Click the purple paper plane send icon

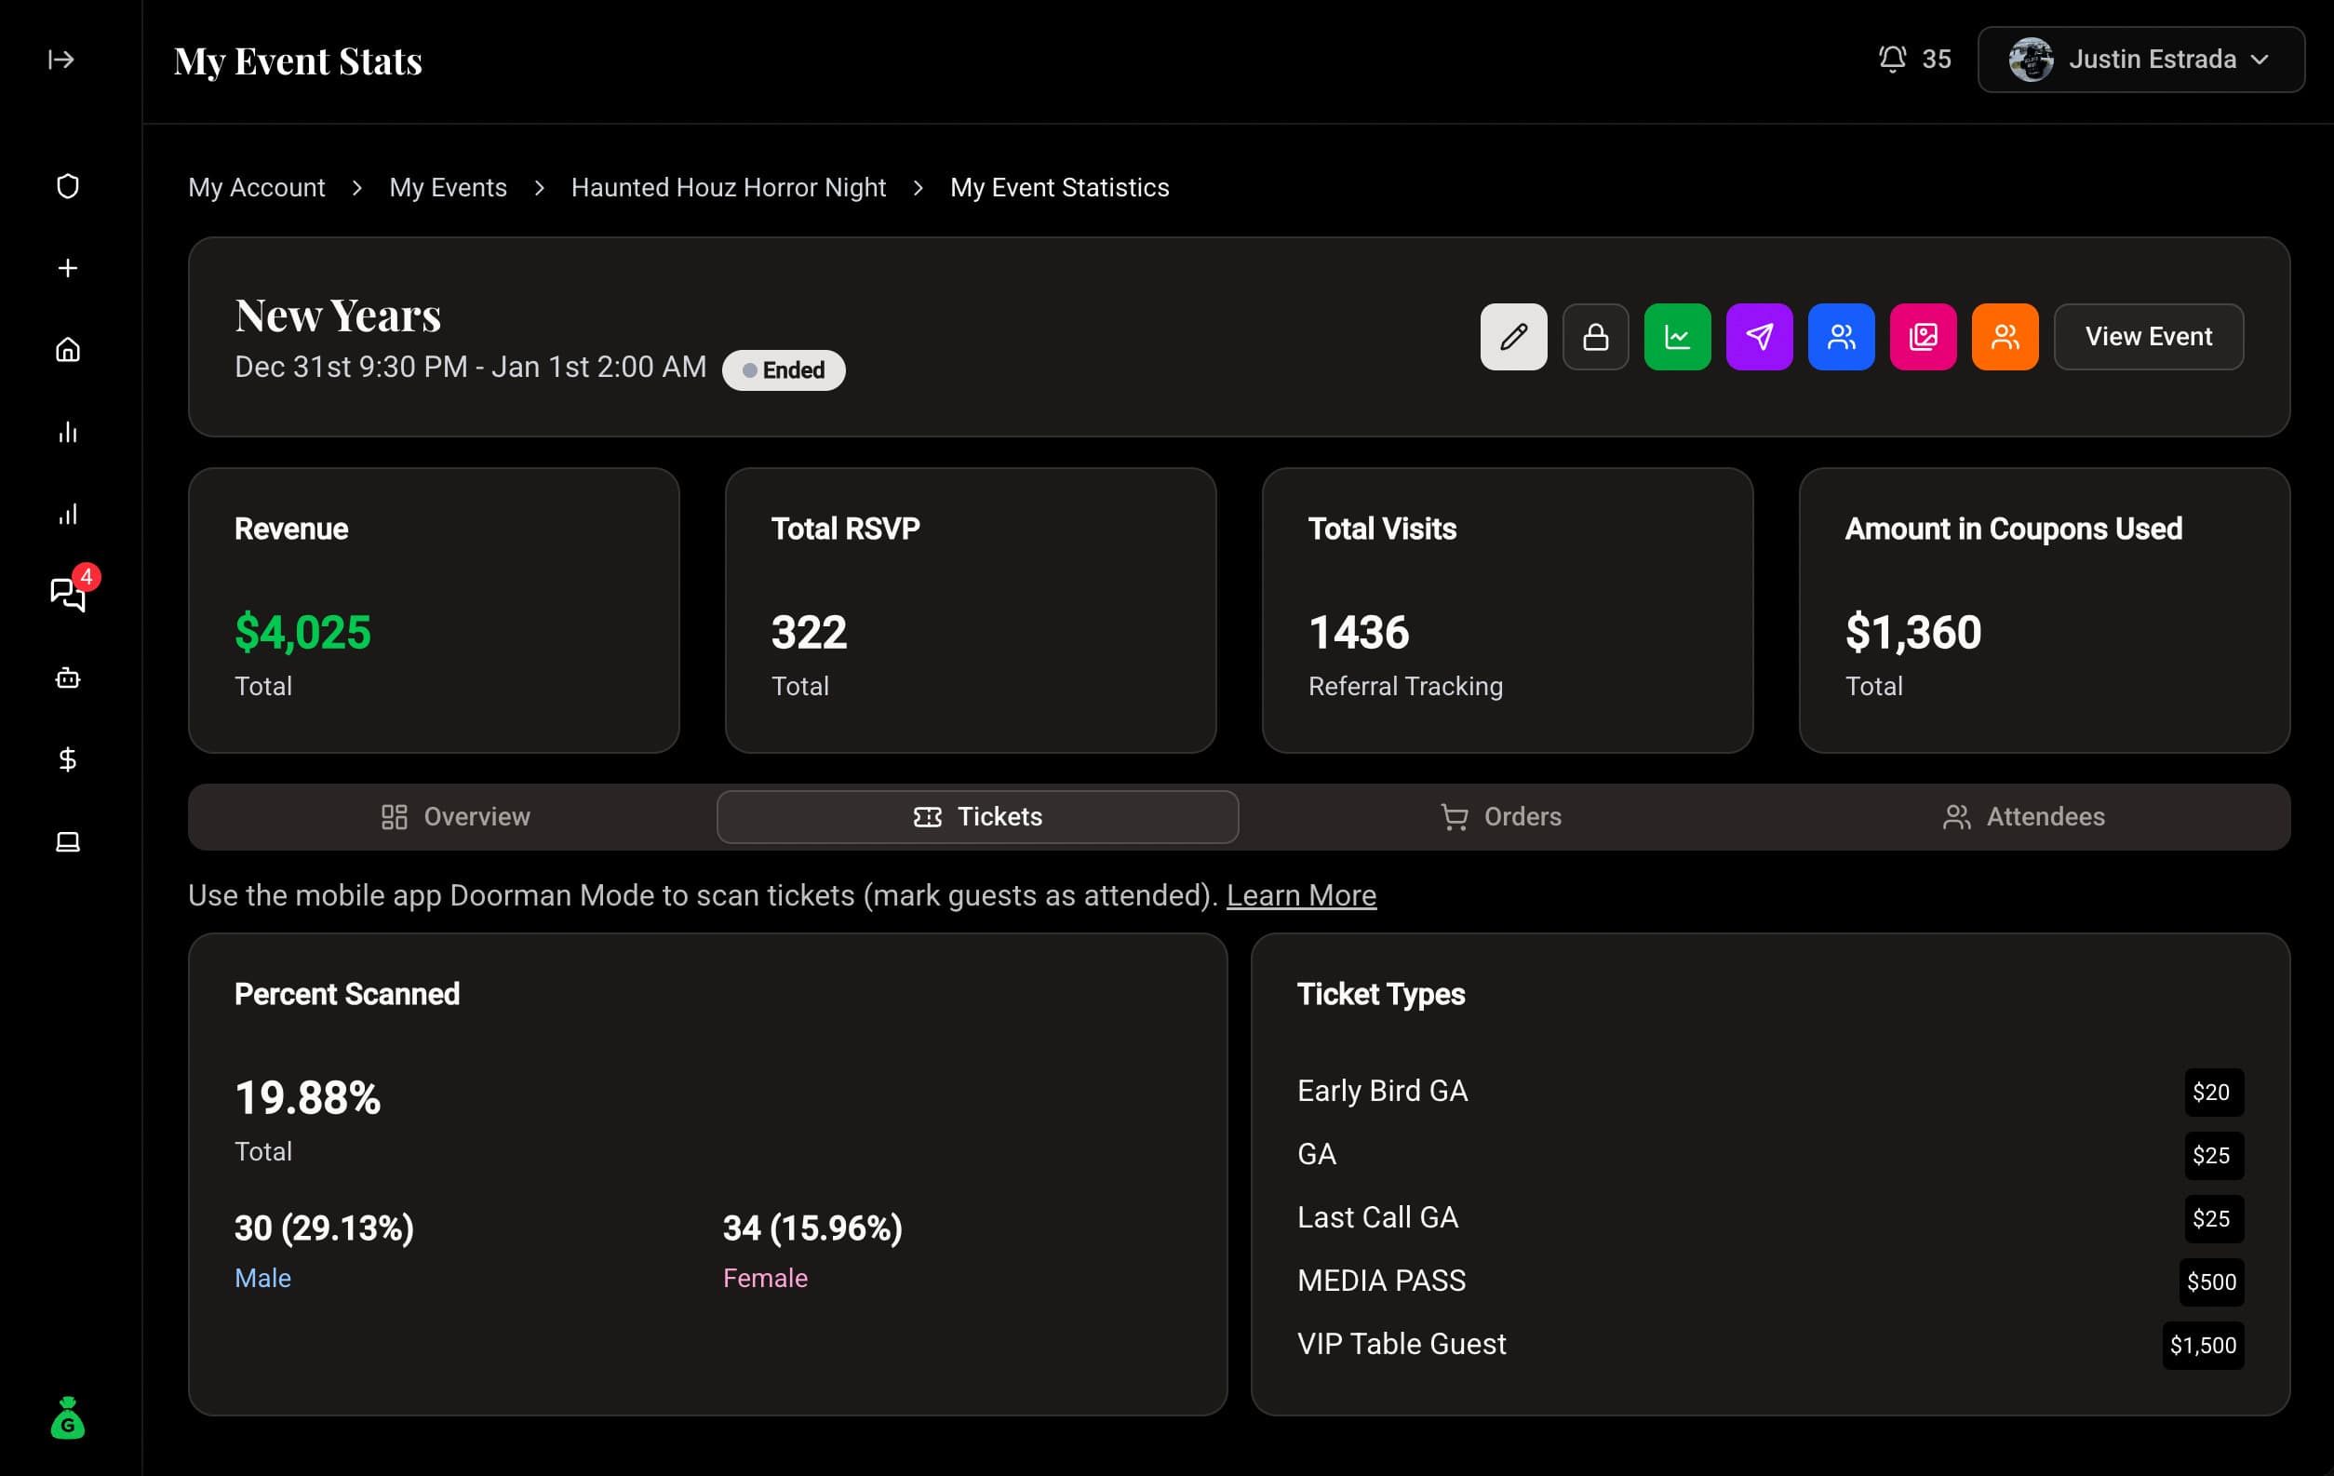pyautogui.click(x=1758, y=336)
